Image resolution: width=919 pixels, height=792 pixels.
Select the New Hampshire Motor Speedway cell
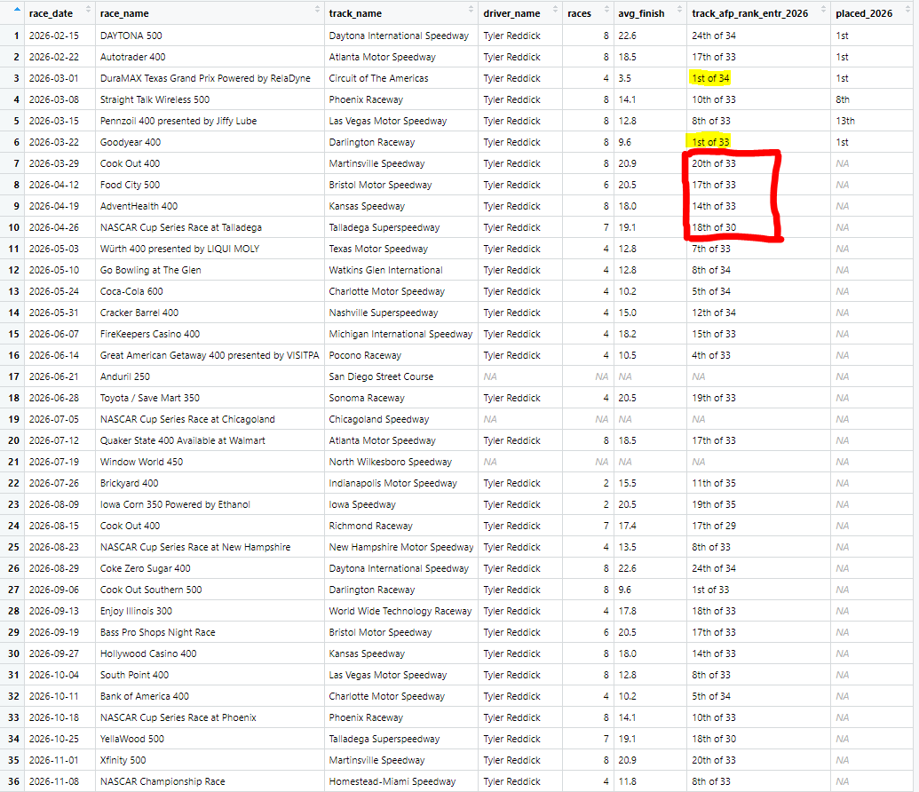click(400, 547)
